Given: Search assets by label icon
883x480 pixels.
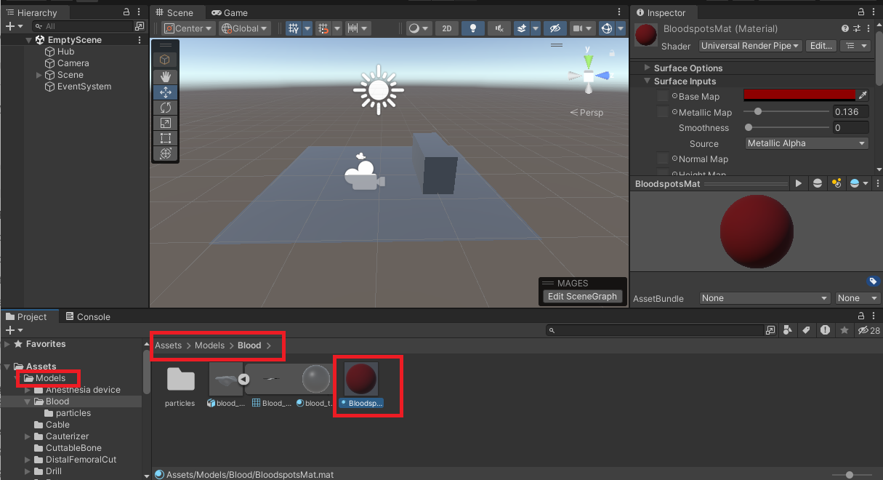Looking at the screenshot, I should point(806,330).
